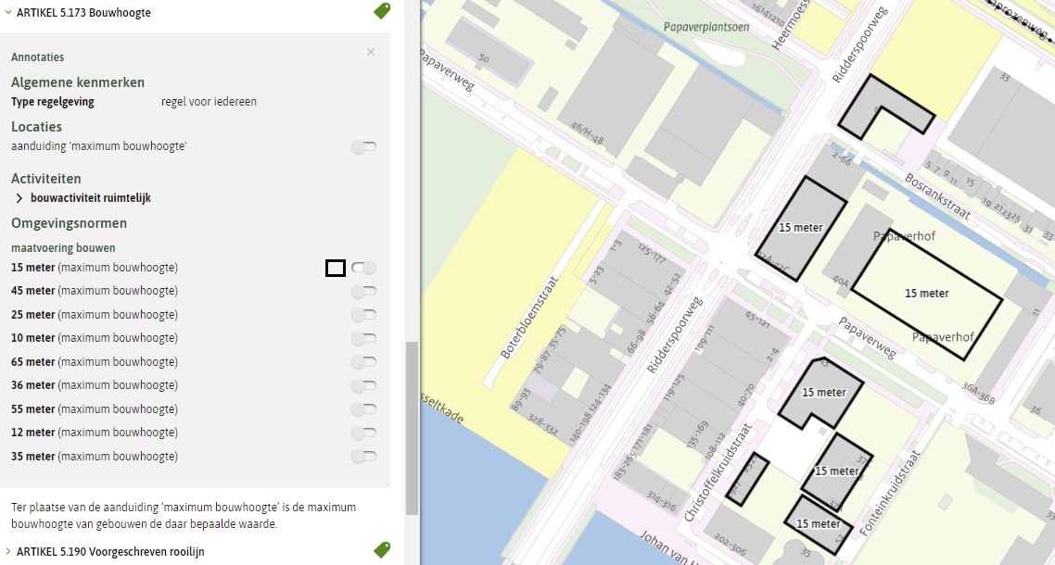Expand 'bouwactiviteit ruimtelijk' activity chevron

click(x=19, y=198)
